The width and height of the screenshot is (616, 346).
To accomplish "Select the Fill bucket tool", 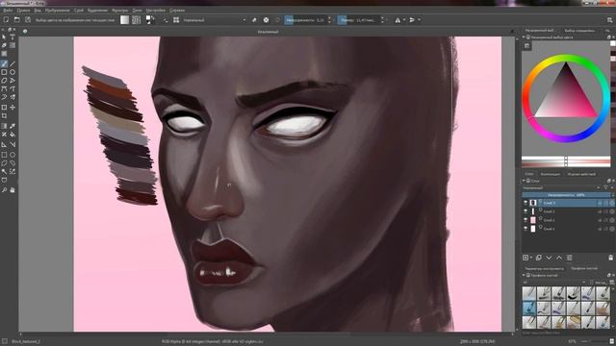I will tap(13, 135).
